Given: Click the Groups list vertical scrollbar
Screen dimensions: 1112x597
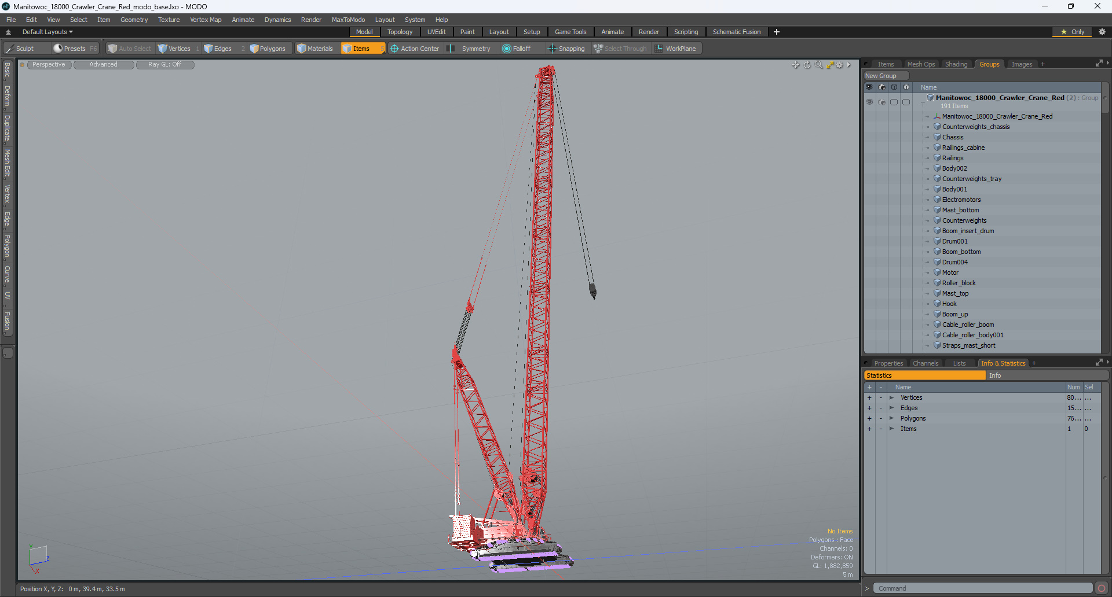Looking at the screenshot, I should [x=1105, y=218].
